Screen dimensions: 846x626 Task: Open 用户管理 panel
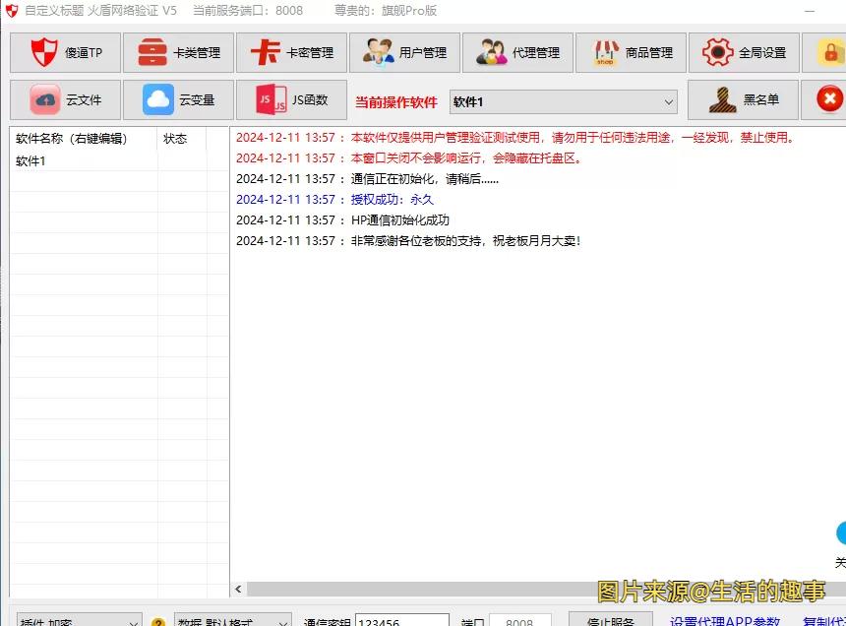point(404,53)
